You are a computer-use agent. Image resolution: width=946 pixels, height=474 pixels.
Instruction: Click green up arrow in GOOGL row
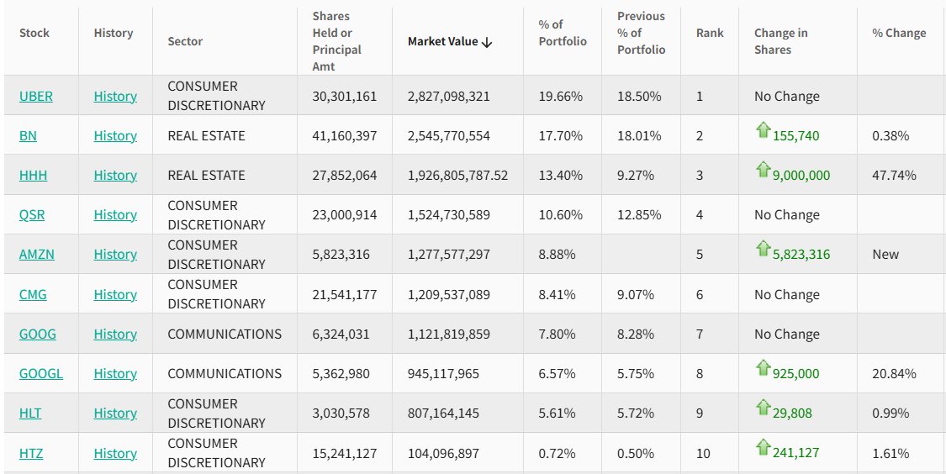(763, 367)
